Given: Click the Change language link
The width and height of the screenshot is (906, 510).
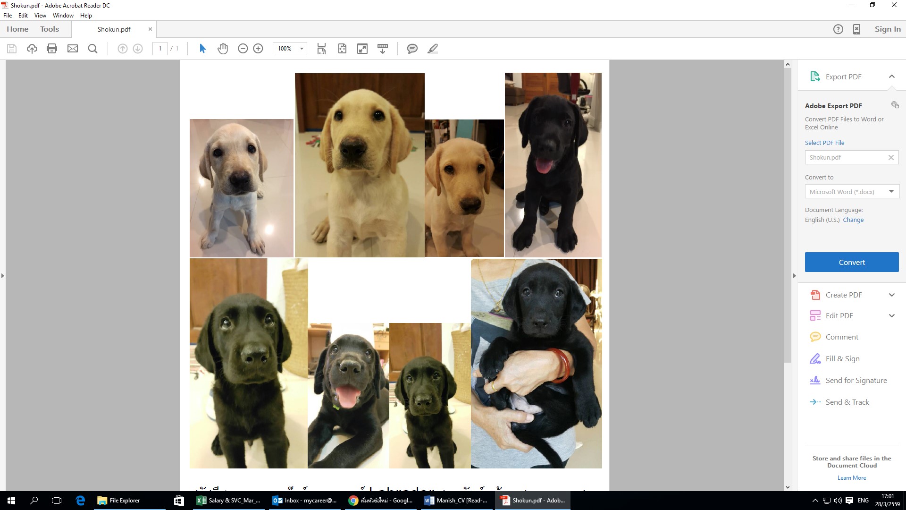Looking at the screenshot, I should pos(853,220).
